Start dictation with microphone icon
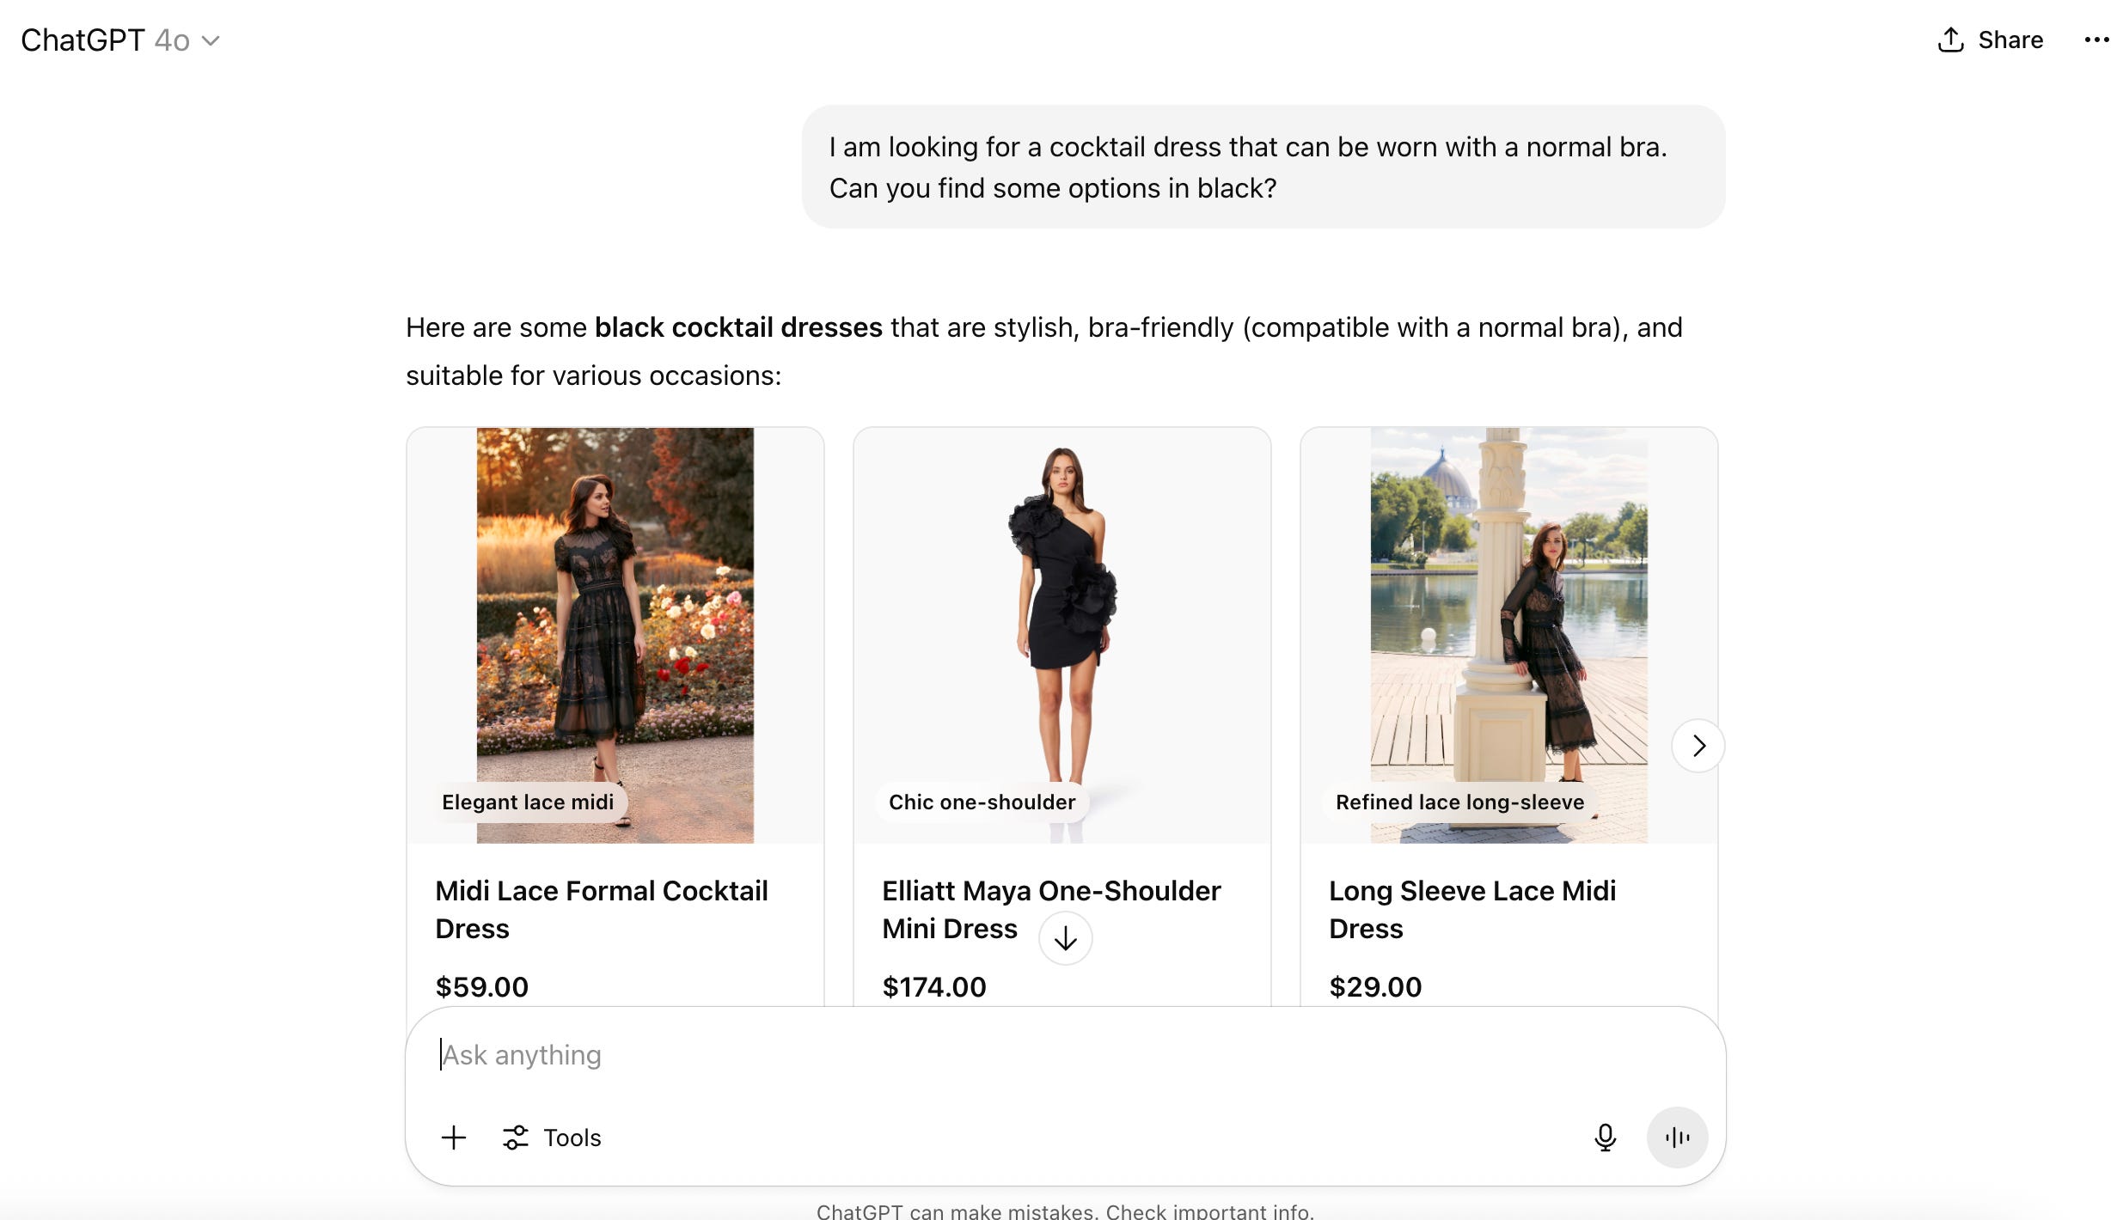 coord(1605,1138)
